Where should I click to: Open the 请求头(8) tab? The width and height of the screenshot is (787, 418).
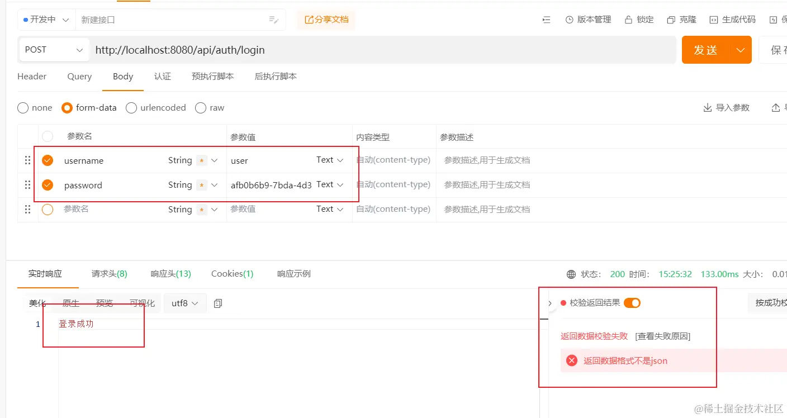110,274
